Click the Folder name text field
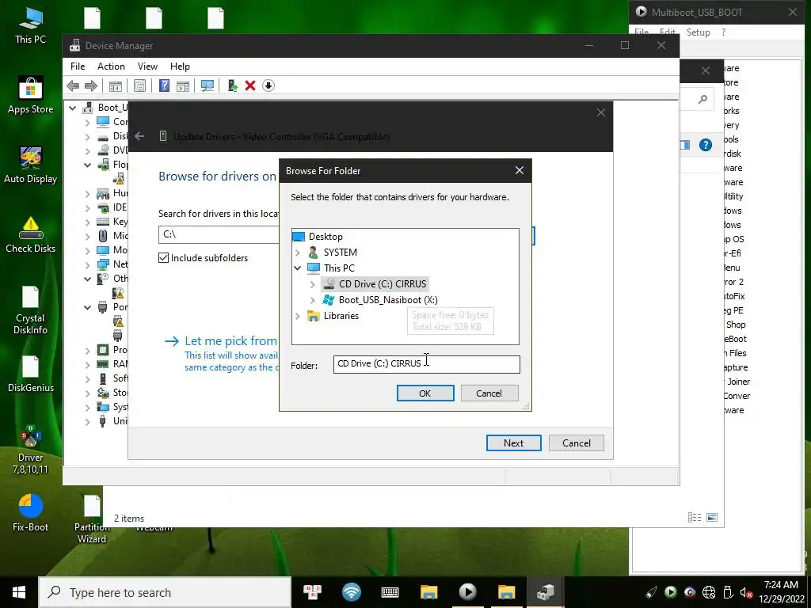 click(x=427, y=364)
